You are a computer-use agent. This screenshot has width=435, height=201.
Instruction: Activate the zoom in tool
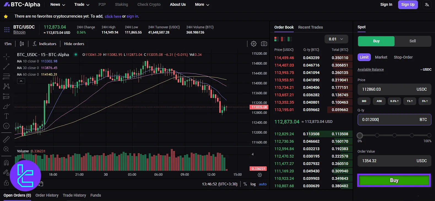click(6, 149)
